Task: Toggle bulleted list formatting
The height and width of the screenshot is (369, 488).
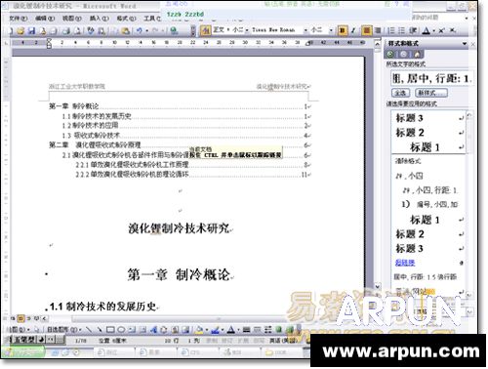Action: [x=402, y=30]
